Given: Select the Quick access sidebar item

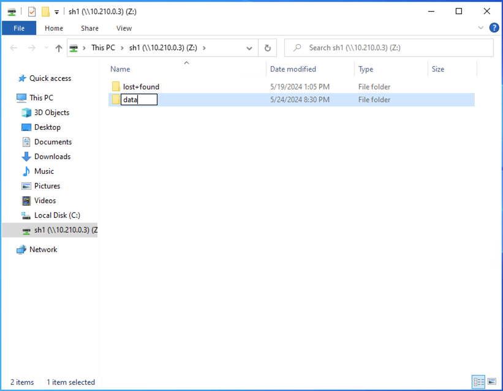Looking at the screenshot, I should 49,78.
